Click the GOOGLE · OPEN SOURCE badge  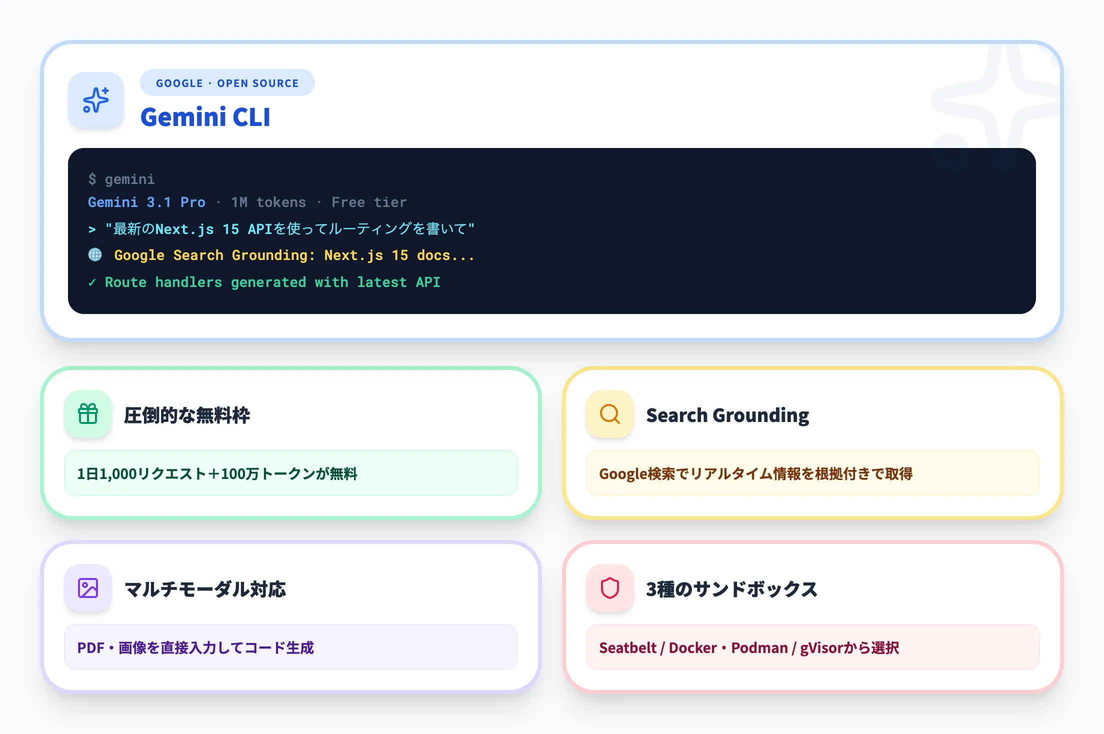[227, 82]
